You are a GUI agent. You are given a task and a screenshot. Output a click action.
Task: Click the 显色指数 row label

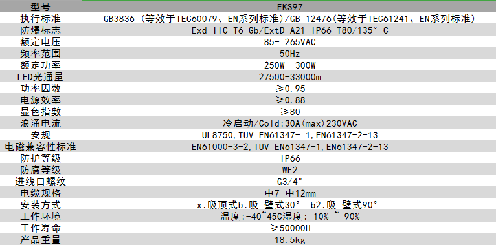pyautogui.click(x=41, y=112)
